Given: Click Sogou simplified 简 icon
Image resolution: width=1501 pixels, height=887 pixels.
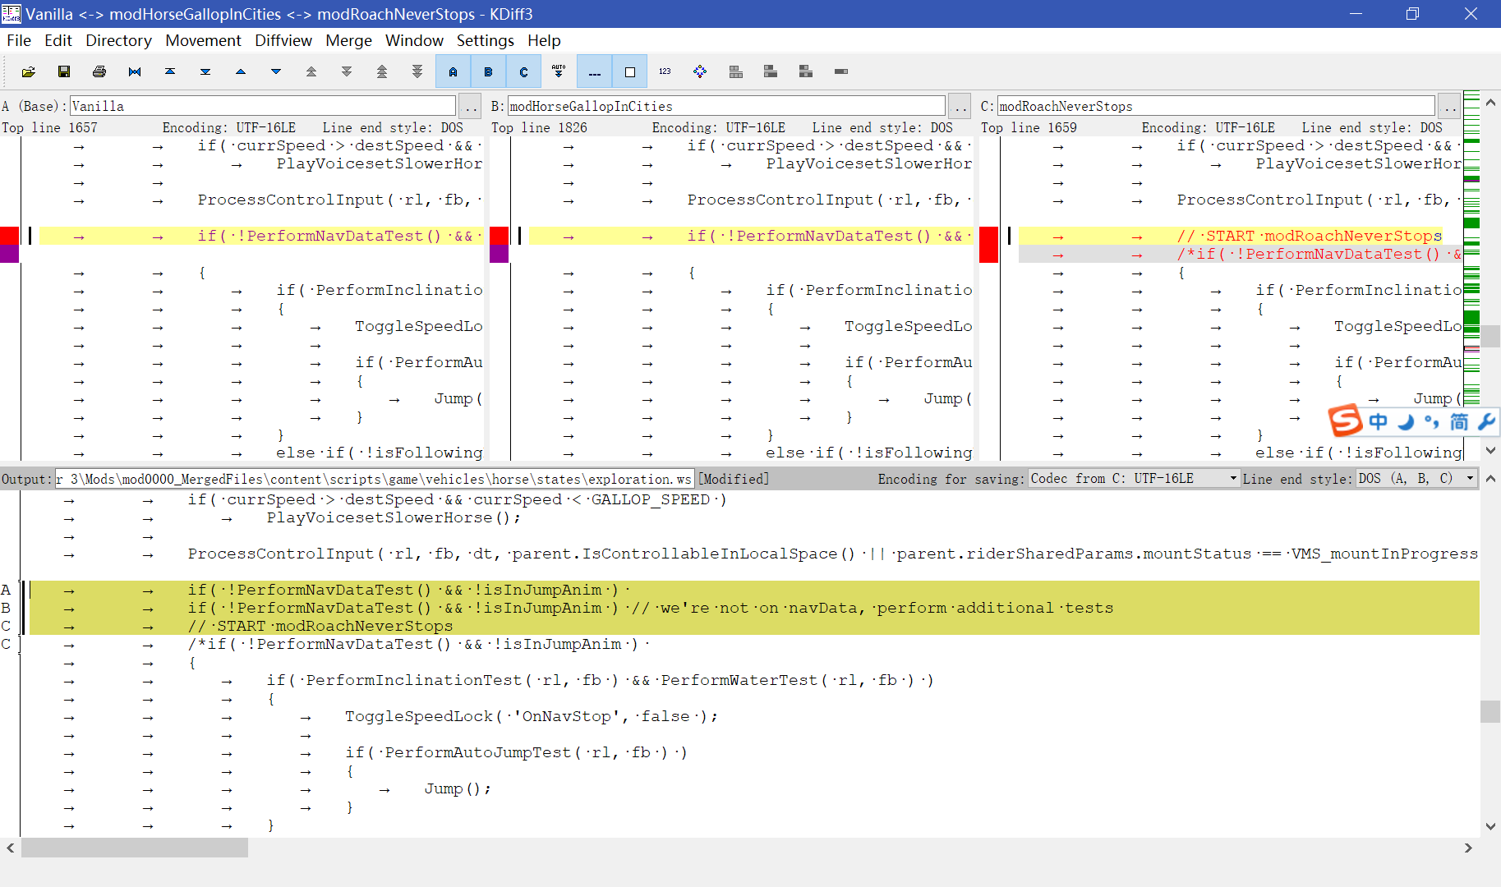Looking at the screenshot, I should (1459, 421).
